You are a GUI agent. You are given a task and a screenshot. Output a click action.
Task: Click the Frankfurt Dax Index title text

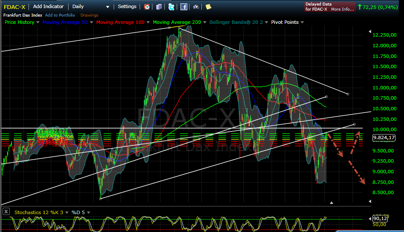point(23,15)
